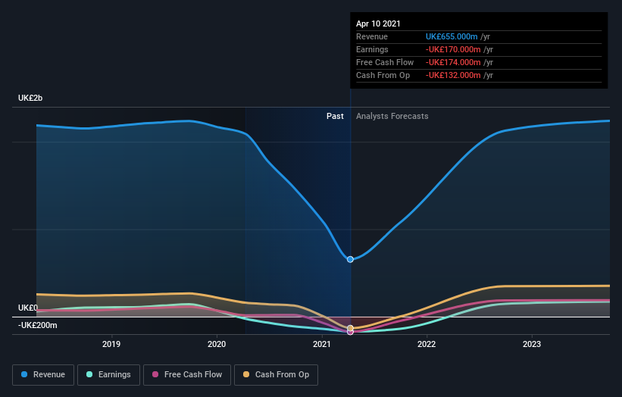The image size is (622, 397).
Task: Click the pink Free Cash Flow legend dot
Action: 155,374
